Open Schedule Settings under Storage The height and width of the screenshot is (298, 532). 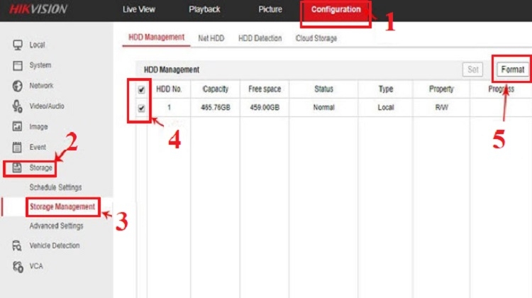coord(55,187)
